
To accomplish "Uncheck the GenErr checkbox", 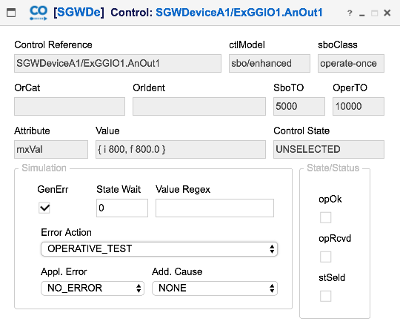I will [x=44, y=208].
